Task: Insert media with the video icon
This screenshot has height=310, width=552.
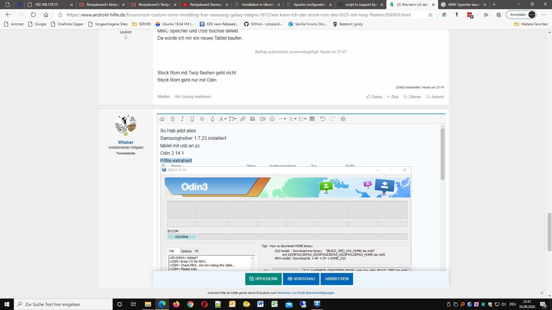Action: pyautogui.click(x=262, y=119)
